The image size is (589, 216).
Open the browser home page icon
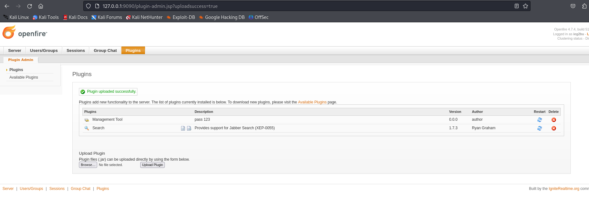pyautogui.click(x=41, y=6)
